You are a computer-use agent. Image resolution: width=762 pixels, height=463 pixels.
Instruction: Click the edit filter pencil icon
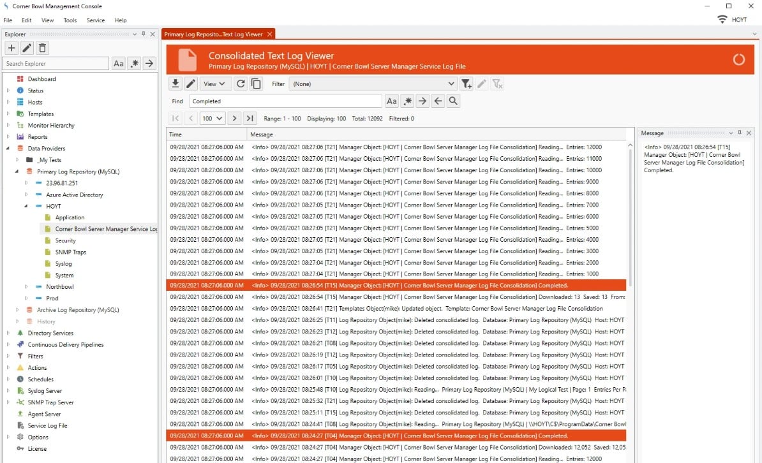pyautogui.click(x=482, y=84)
